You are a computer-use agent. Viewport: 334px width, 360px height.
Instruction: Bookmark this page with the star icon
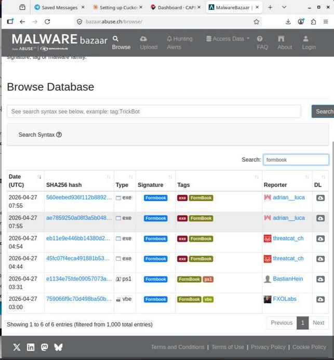(257, 22)
